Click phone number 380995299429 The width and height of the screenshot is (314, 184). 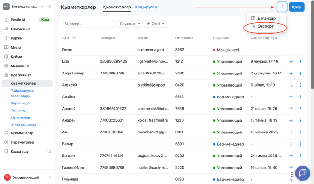113,61
